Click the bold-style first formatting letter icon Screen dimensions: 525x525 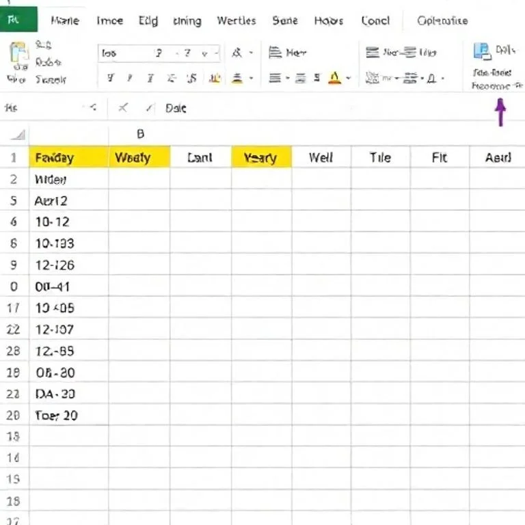pos(110,79)
